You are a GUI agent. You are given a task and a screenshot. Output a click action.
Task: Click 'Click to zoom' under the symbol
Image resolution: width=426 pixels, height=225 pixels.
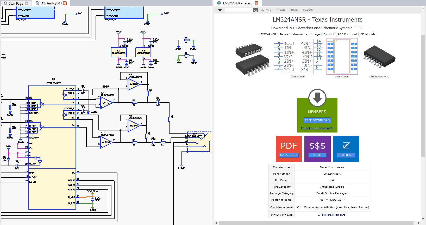[298, 77]
